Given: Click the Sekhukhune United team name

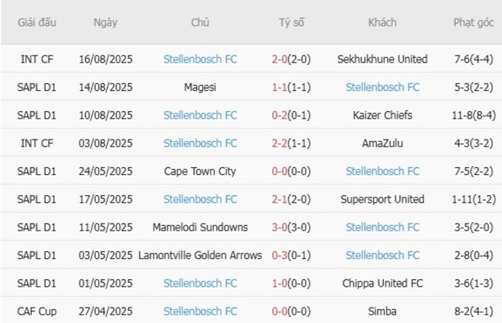Looking at the screenshot, I should (382, 59).
